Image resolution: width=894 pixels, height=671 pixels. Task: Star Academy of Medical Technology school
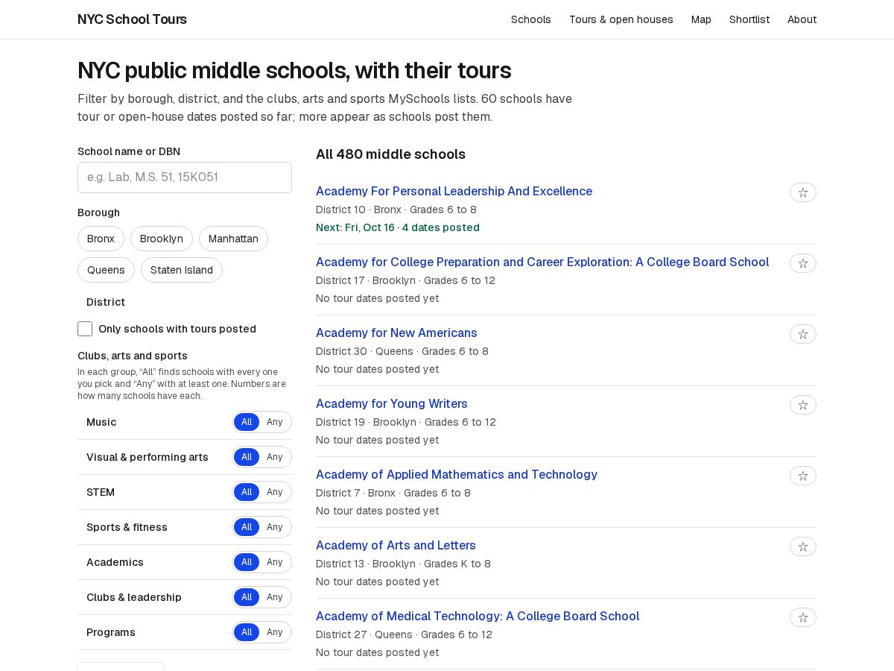click(803, 617)
